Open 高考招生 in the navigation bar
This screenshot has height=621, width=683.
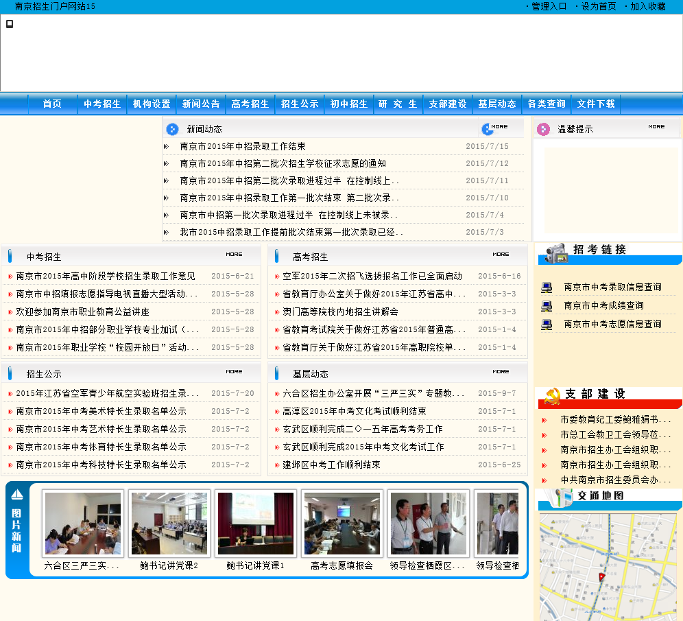point(250,104)
